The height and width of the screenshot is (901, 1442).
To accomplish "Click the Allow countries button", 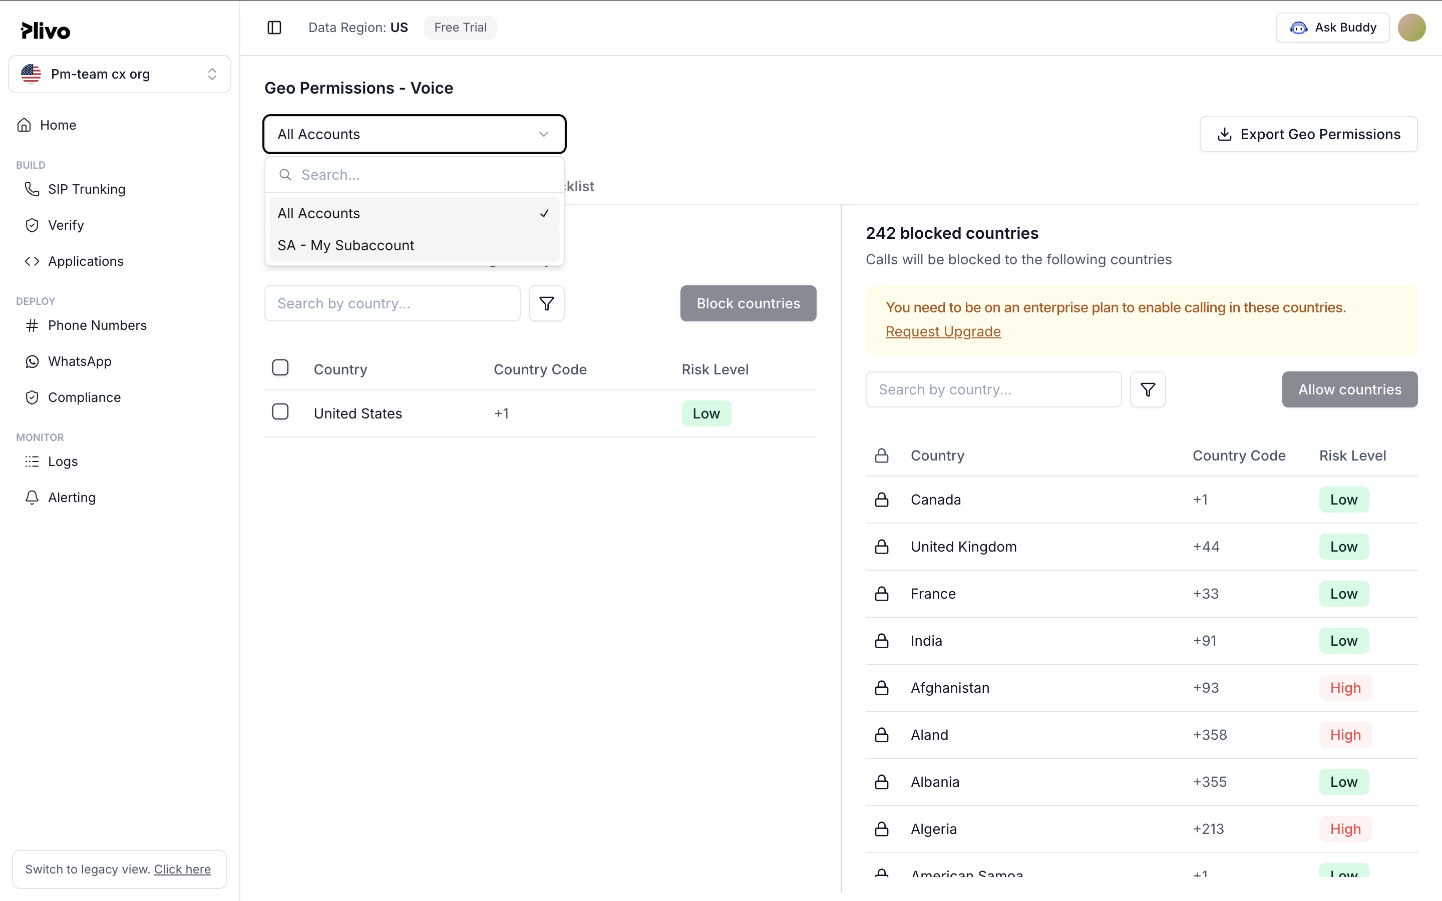I will coord(1350,390).
